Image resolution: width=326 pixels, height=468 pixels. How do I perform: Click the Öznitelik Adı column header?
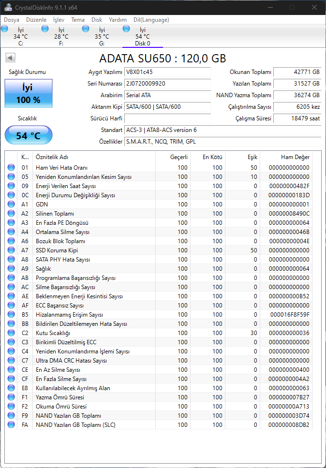(94, 157)
